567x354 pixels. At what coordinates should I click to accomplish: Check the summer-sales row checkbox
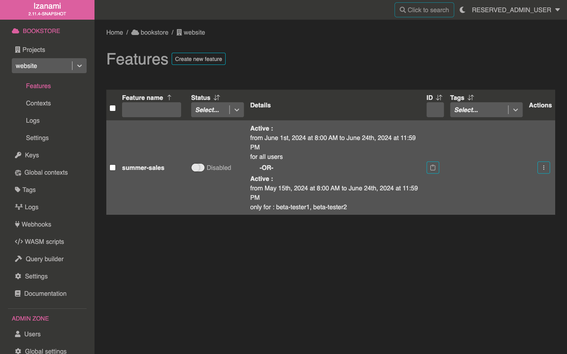(x=113, y=168)
